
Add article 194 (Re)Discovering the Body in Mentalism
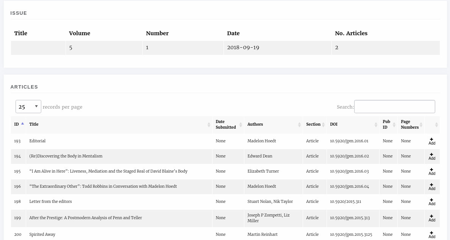tap(431, 156)
